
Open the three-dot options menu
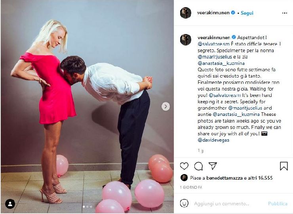[284, 13]
